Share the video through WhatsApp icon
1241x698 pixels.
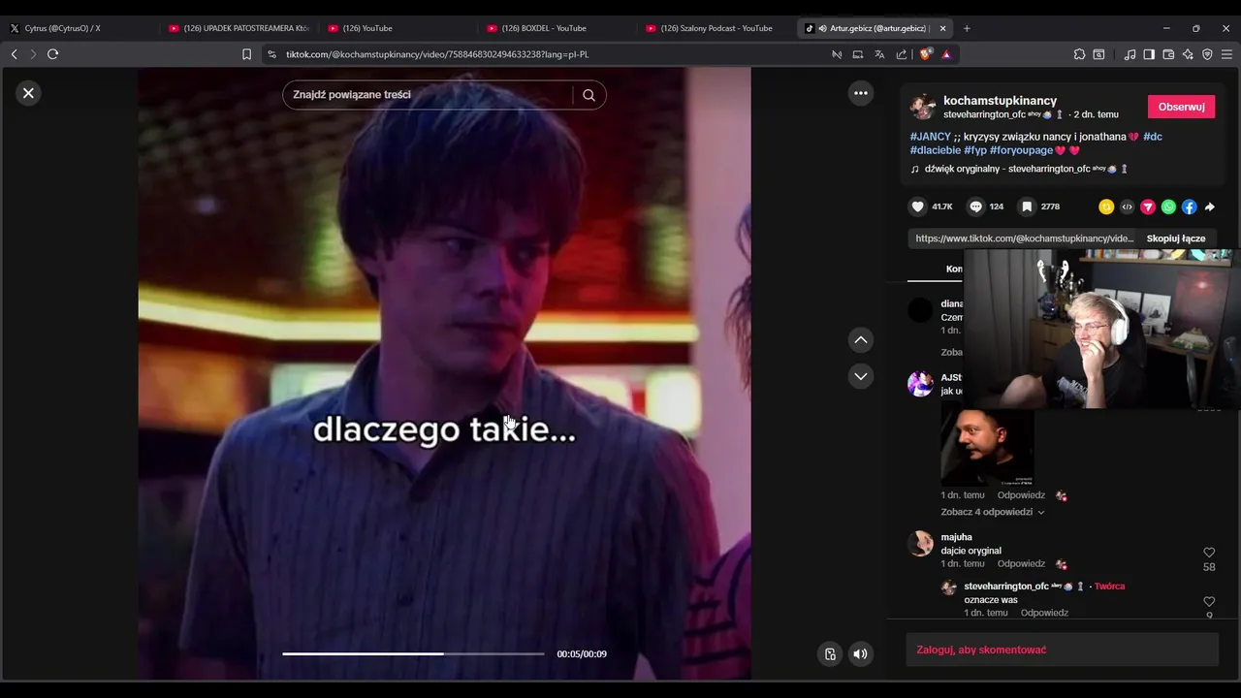[x=1168, y=206]
